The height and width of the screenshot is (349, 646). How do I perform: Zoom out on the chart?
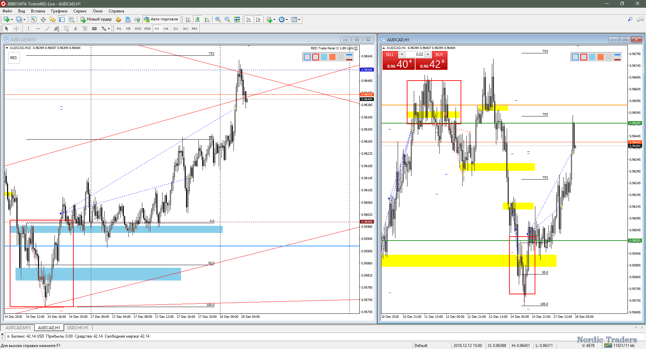(227, 19)
